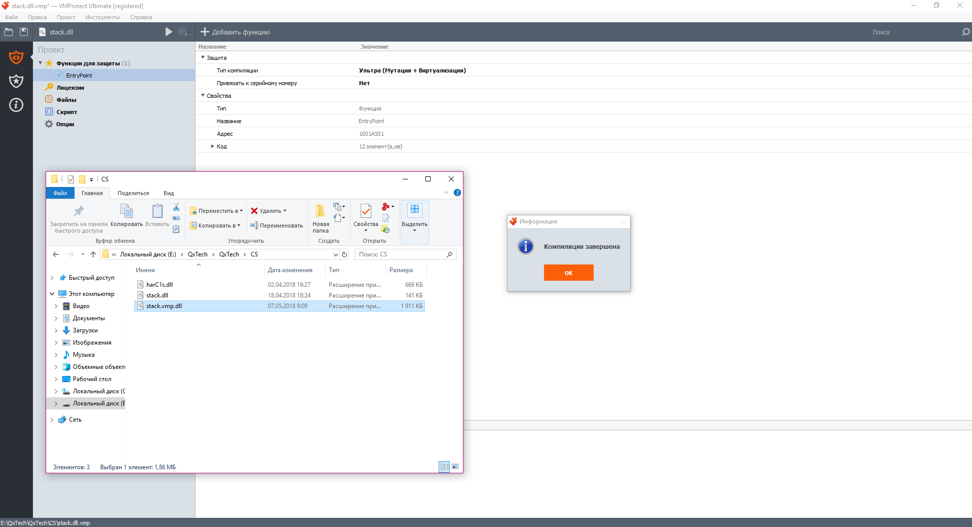Select Скрипт node in project tree
Screen dimensions: 972x527
click(x=66, y=112)
